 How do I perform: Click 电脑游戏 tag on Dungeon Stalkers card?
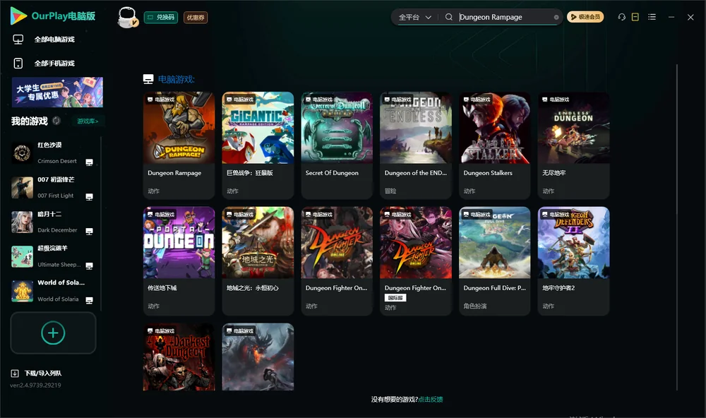coord(477,100)
